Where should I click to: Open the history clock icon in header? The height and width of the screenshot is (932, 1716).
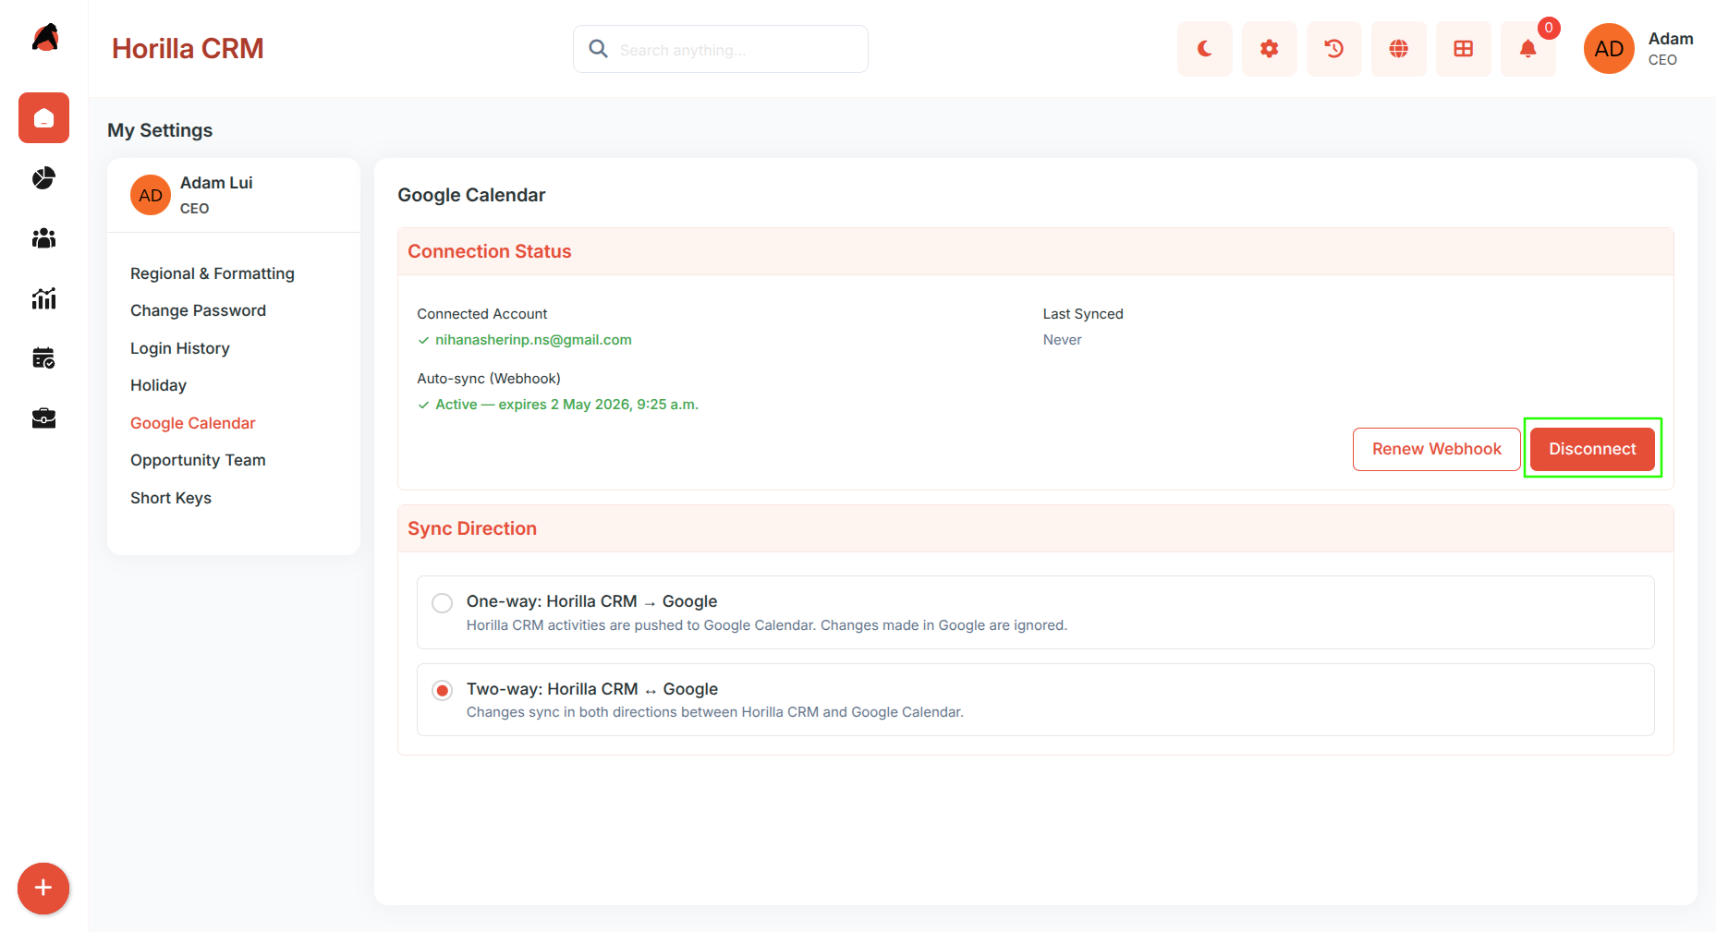[x=1334, y=49]
